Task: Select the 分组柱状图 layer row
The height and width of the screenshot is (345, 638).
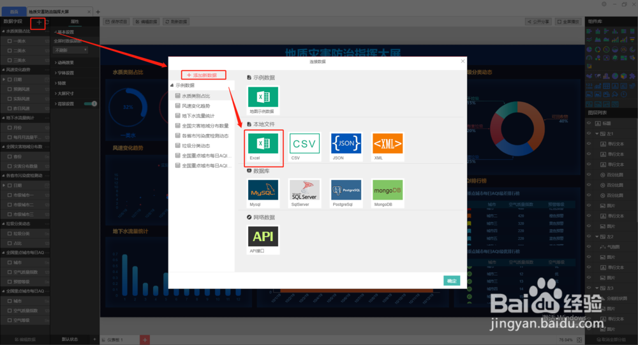Action: pyautogui.click(x=611, y=298)
